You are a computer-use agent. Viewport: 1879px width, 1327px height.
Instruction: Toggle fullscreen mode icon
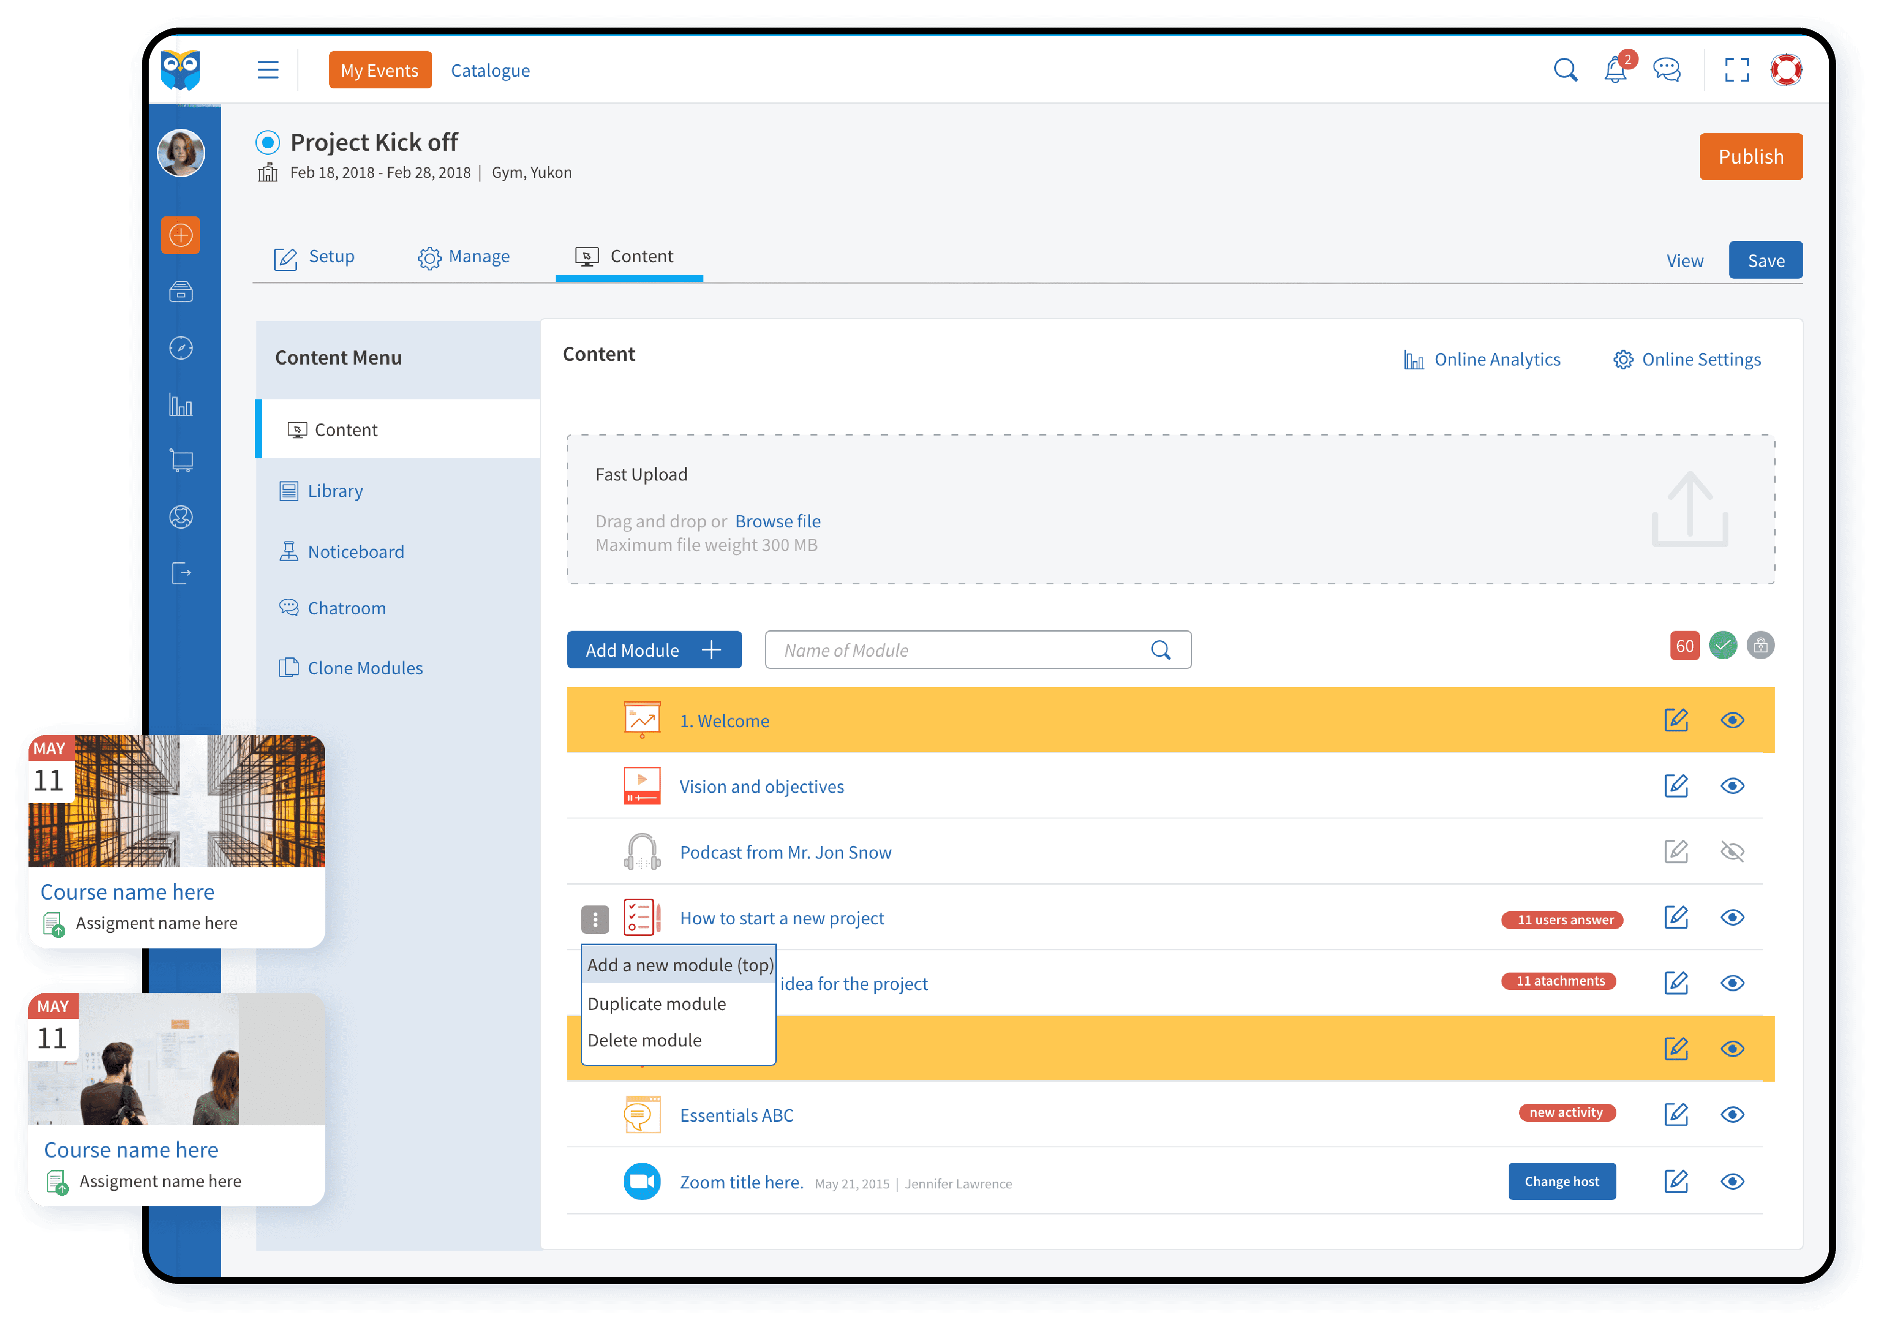1736,70
